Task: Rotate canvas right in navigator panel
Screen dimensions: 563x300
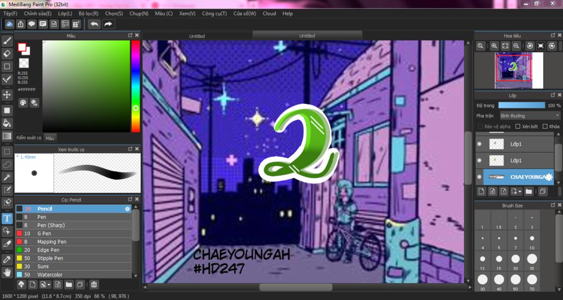Action: pyautogui.click(x=552, y=46)
